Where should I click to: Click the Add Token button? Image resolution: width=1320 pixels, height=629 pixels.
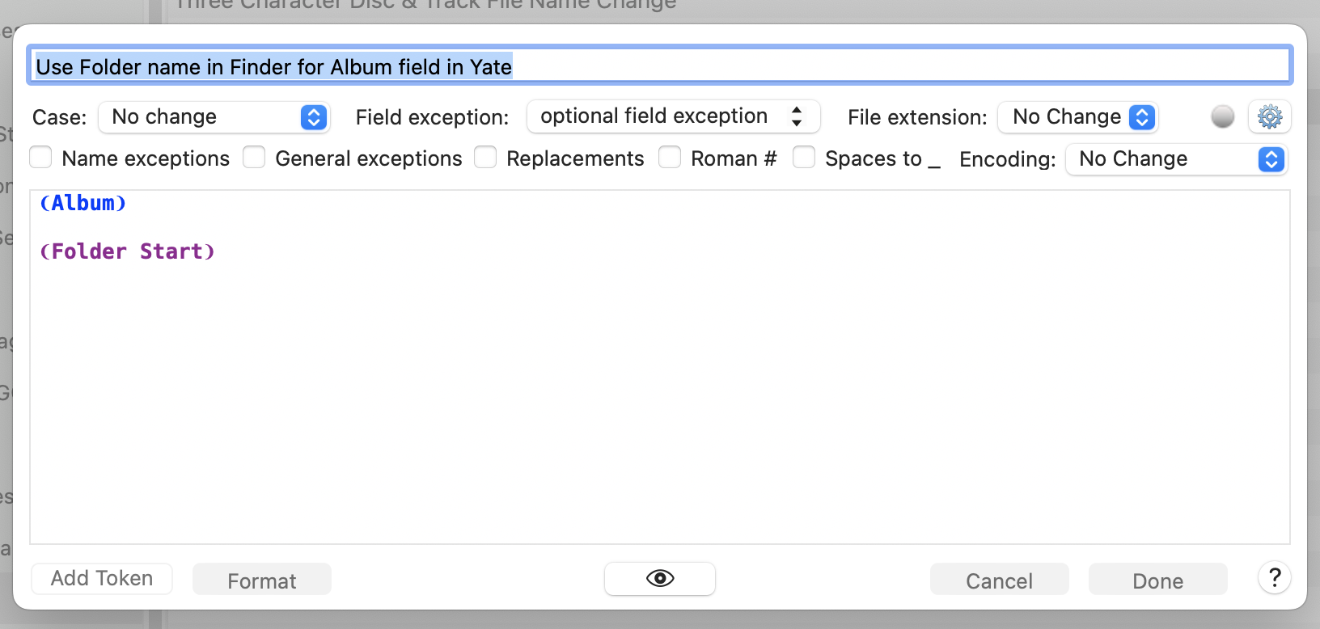pos(102,579)
